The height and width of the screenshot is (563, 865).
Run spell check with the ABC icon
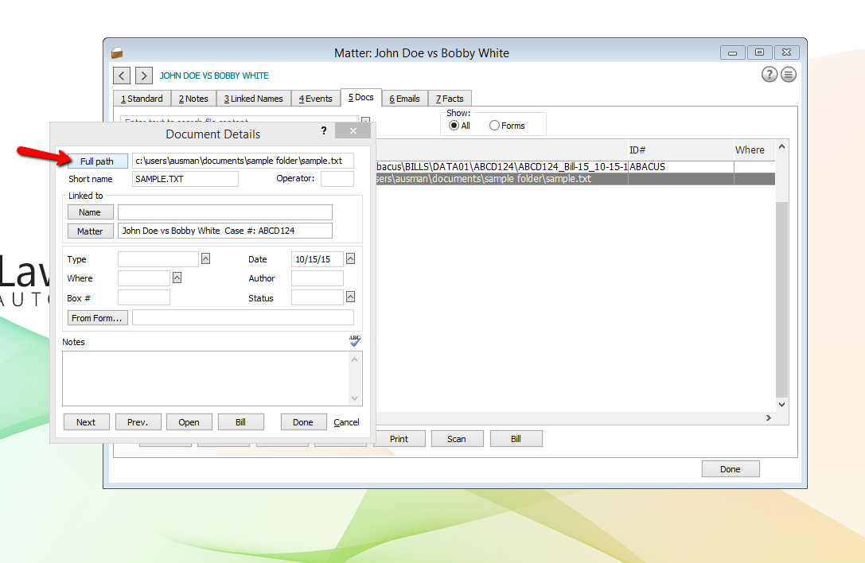(x=353, y=340)
